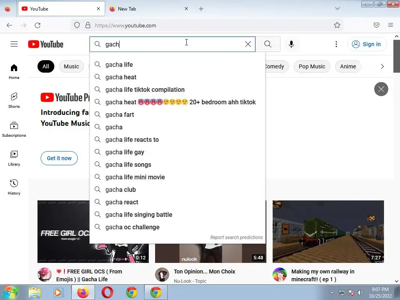Open video title 'Making my own railway in minecraft'
The width and height of the screenshot is (400, 300).
(x=323, y=275)
